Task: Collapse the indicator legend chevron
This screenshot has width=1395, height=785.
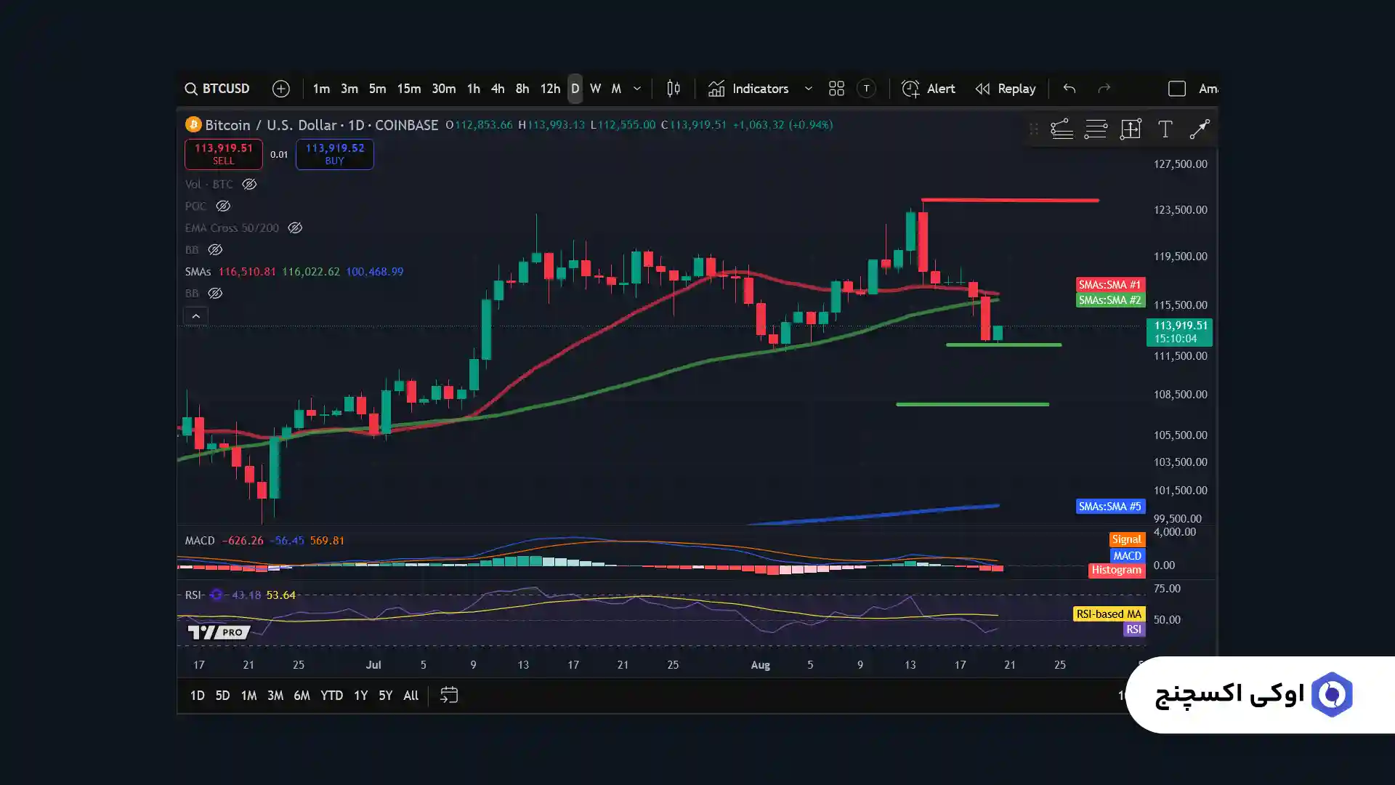Action: pos(195,316)
